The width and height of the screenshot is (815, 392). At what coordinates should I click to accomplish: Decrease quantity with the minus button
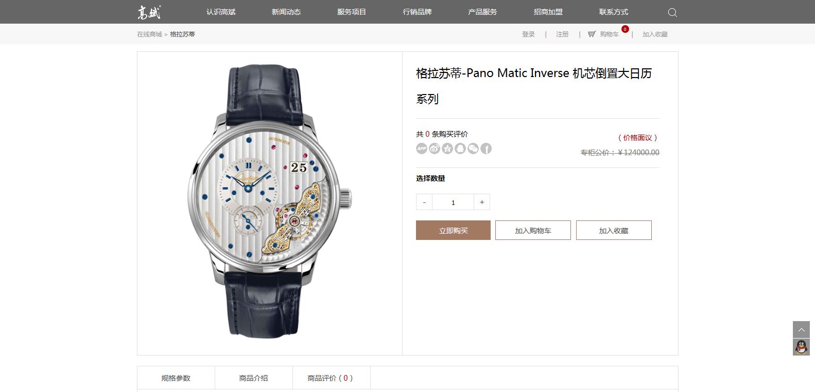tap(424, 202)
